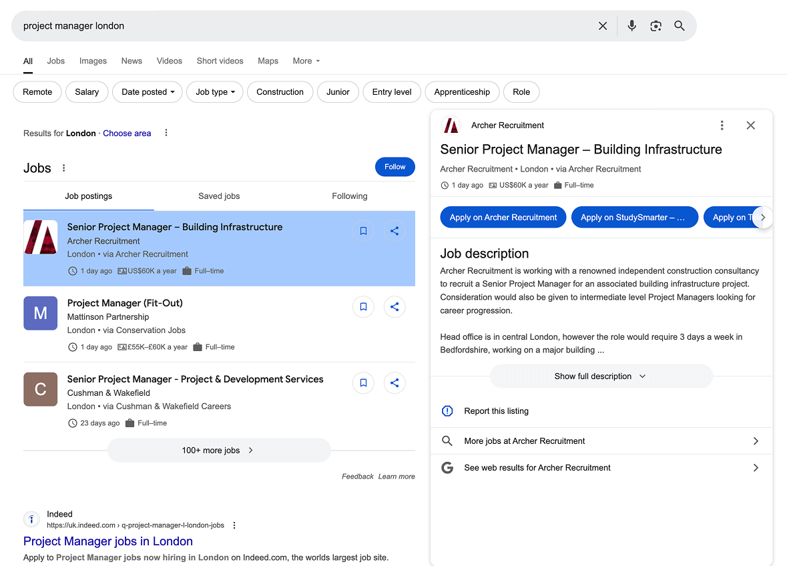This screenshot has width=787, height=566.
Task: Open options menu next to the Indeed result
Action: click(x=234, y=525)
